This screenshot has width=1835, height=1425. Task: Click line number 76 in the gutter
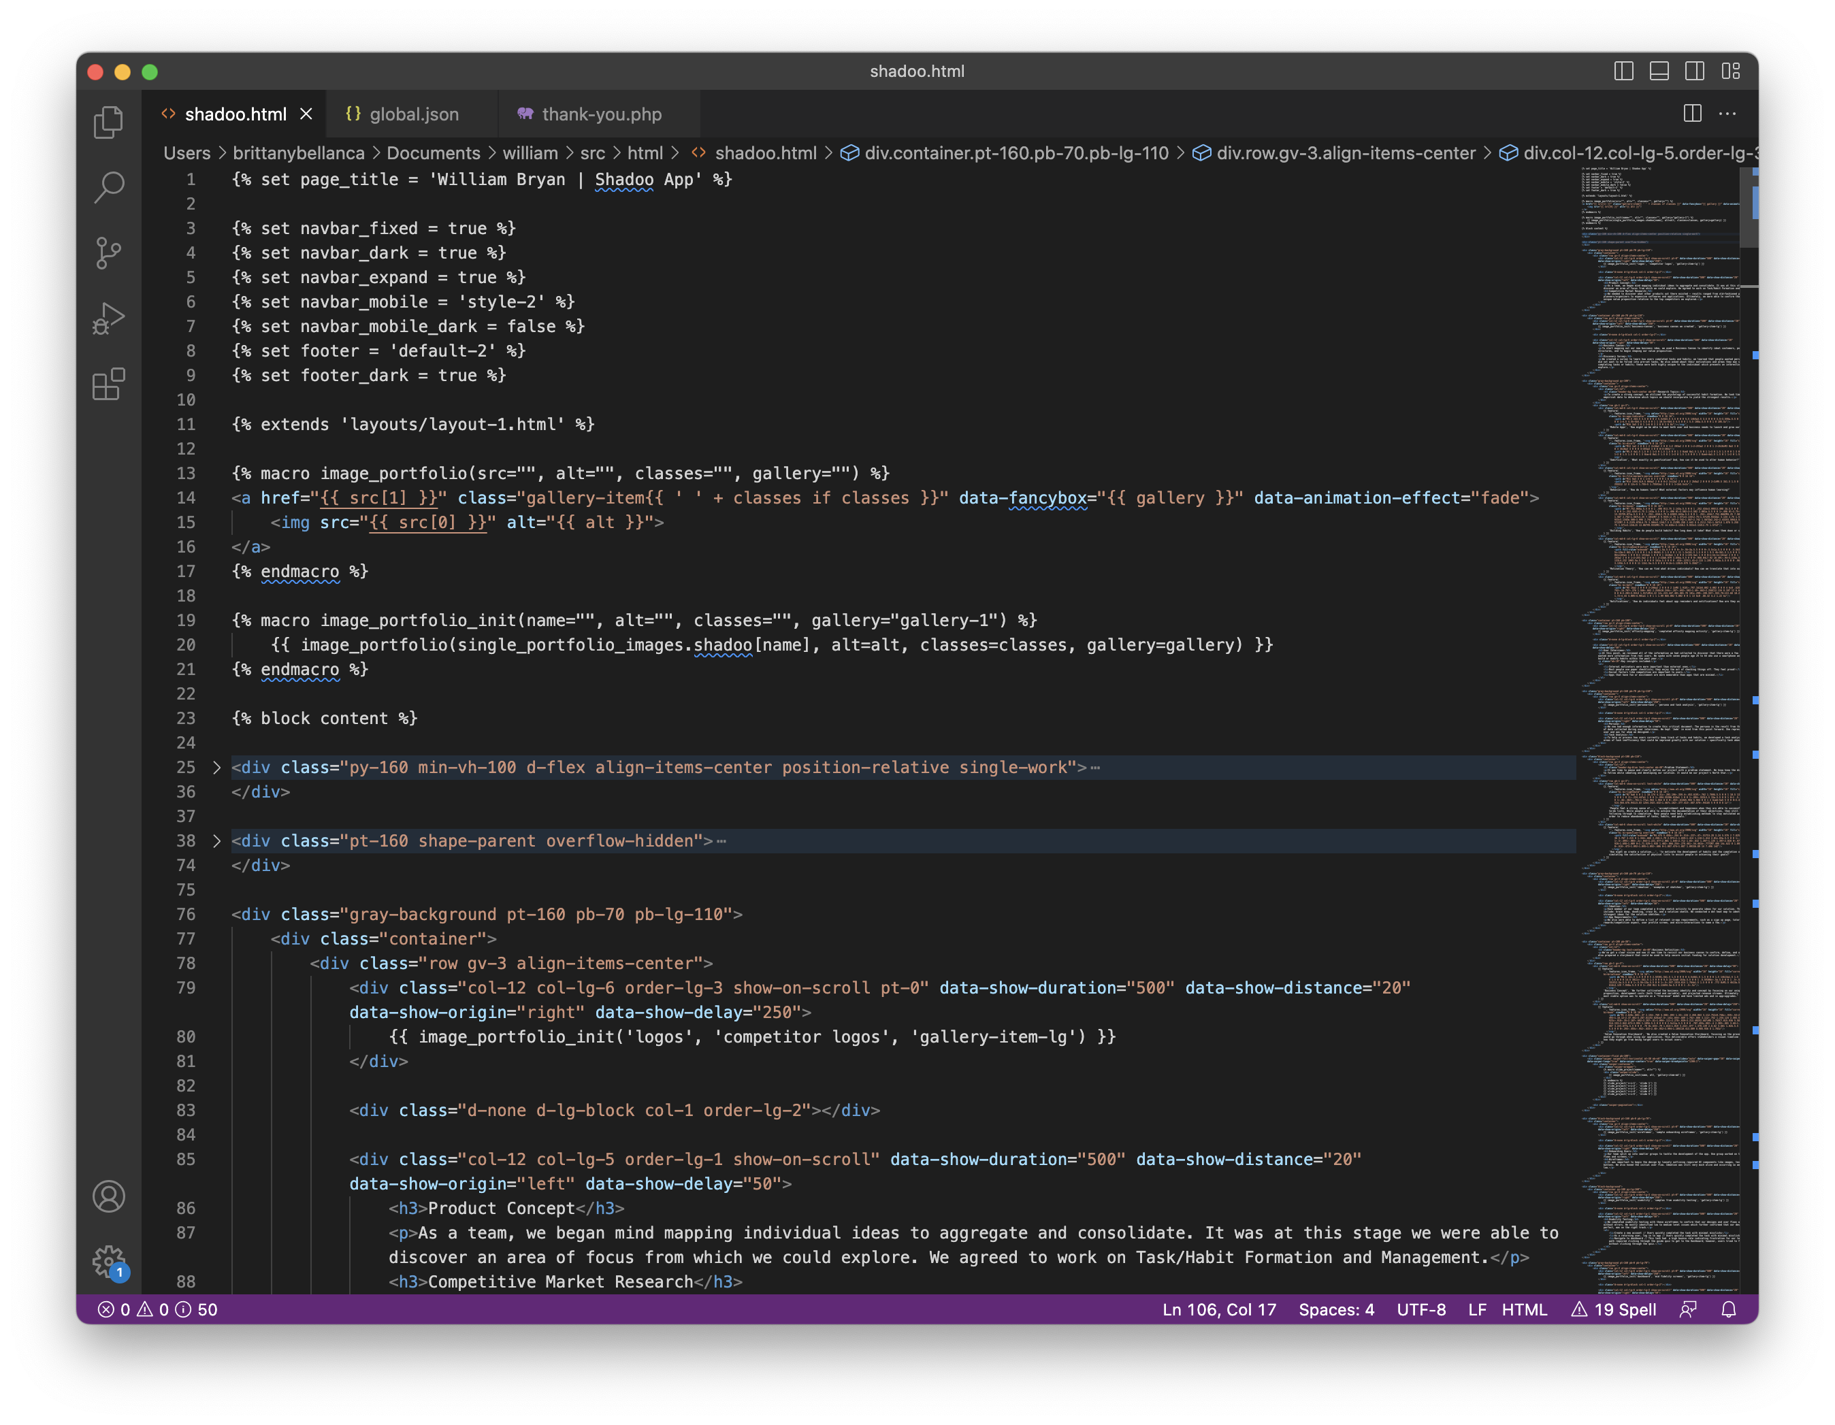tap(186, 914)
